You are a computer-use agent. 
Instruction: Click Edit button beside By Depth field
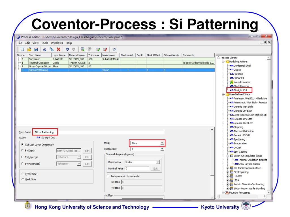tap(87, 151)
